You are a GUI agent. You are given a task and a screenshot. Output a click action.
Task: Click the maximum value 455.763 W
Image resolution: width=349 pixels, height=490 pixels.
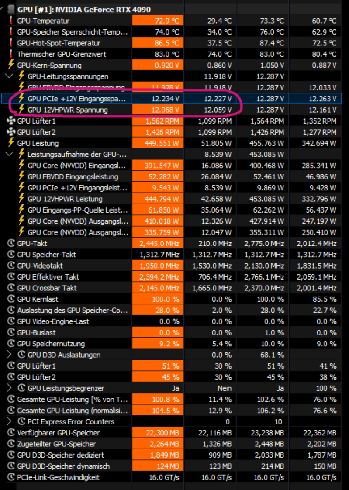(x=267, y=143)
